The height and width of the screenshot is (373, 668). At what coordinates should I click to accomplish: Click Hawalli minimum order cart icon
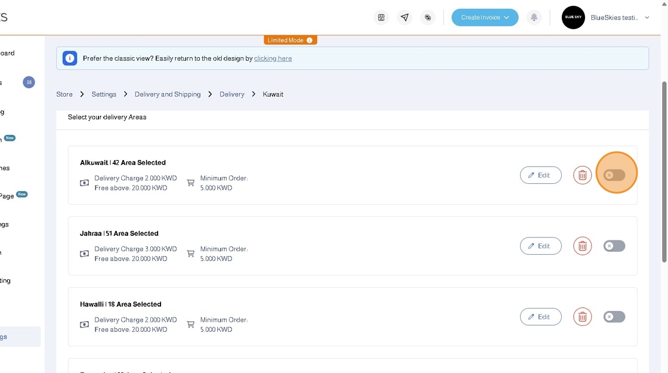pyautogui.click(x=190, y=325)
